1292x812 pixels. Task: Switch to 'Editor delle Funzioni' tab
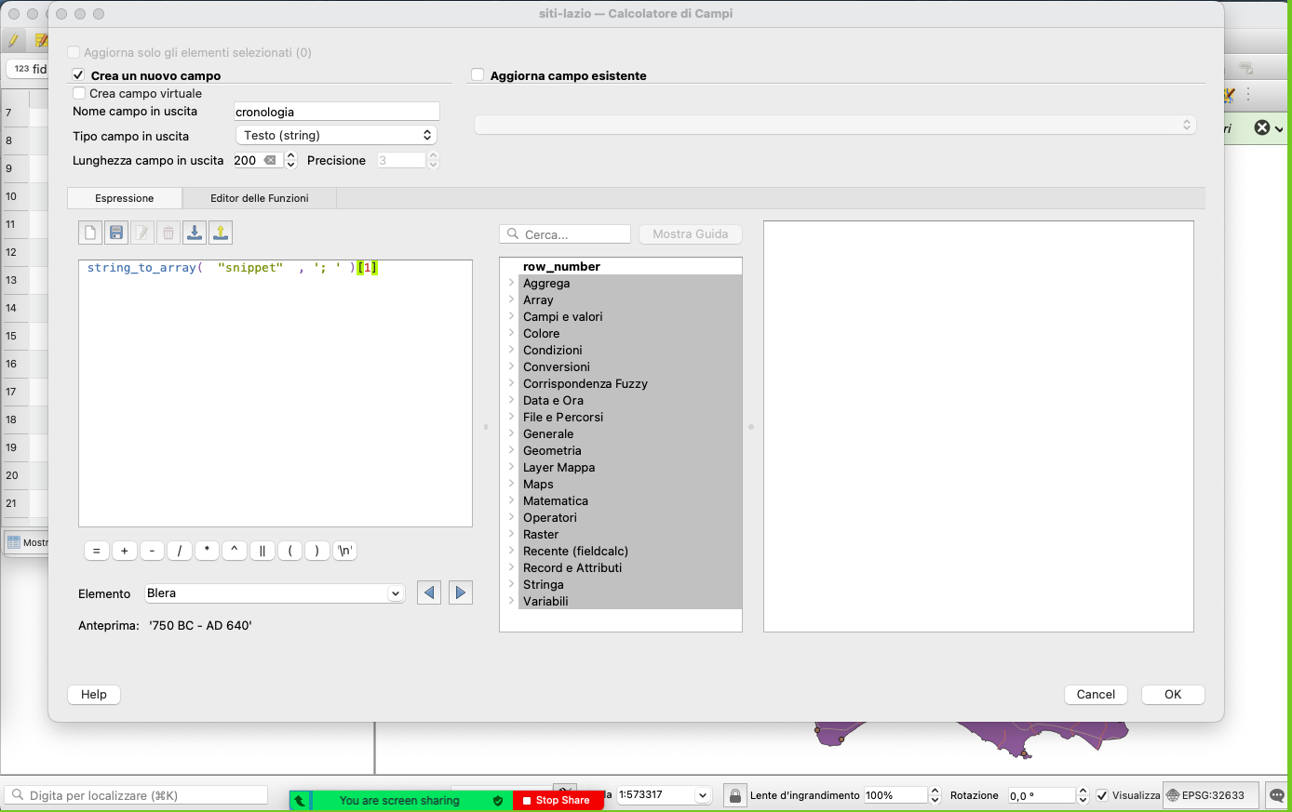(x=259, y=198)
